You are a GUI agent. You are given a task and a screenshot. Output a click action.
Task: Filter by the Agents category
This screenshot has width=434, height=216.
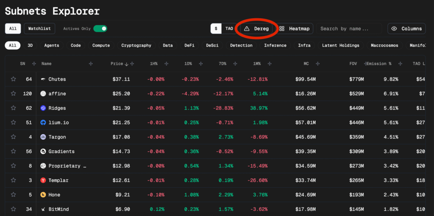click(51, 45)
